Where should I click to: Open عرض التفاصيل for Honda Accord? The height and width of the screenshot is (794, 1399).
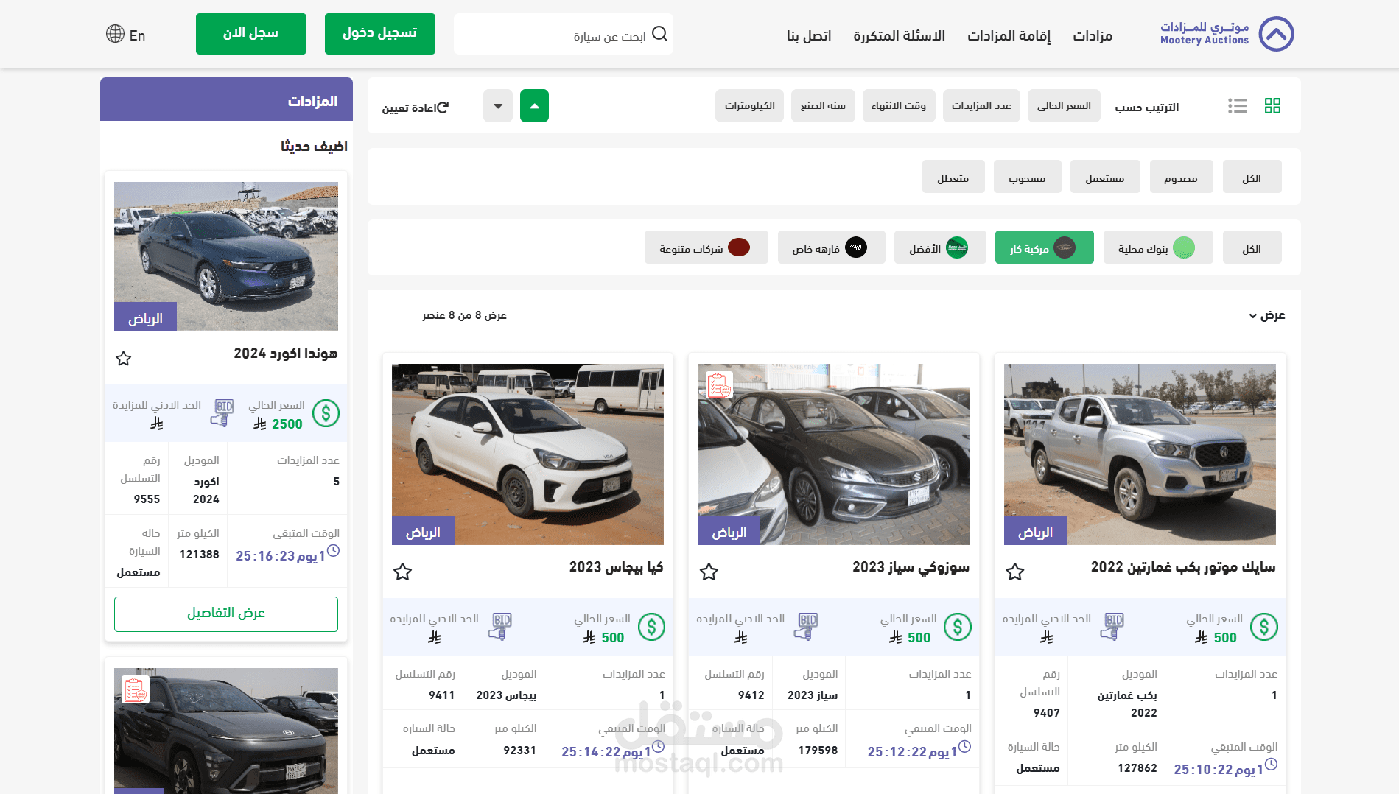click(x=226, y=614)
